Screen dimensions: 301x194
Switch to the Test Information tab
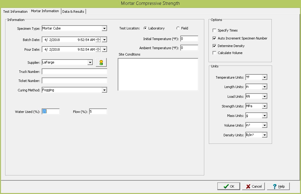[x=15, y=12]
